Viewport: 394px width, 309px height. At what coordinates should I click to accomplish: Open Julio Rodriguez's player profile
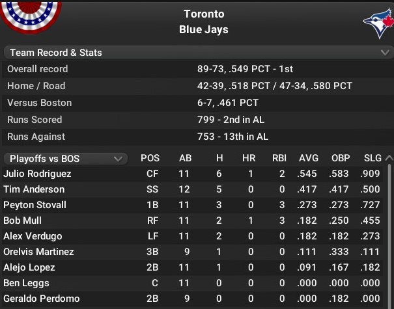coord(37,174)
